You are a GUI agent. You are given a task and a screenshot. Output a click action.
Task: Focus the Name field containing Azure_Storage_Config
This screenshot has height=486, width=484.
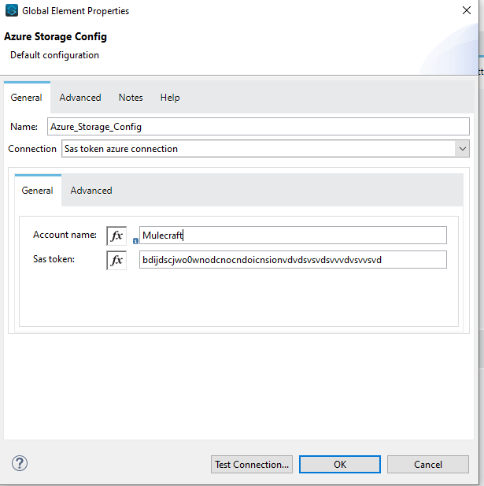click(x=257, y=126)
